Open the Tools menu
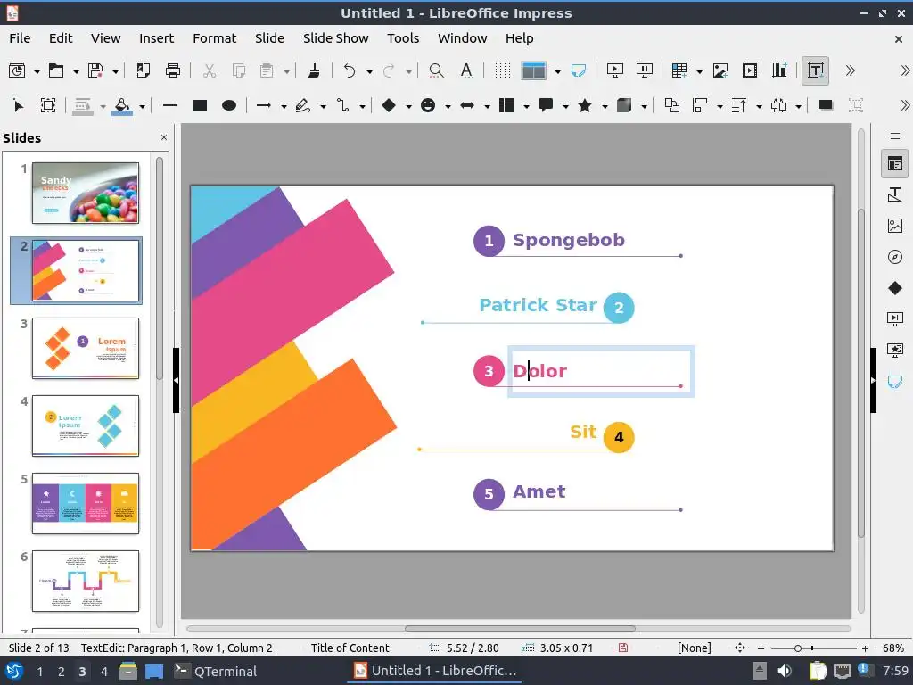Image resolution: width=913 pixels, height=685 pixels. (403, 38)
